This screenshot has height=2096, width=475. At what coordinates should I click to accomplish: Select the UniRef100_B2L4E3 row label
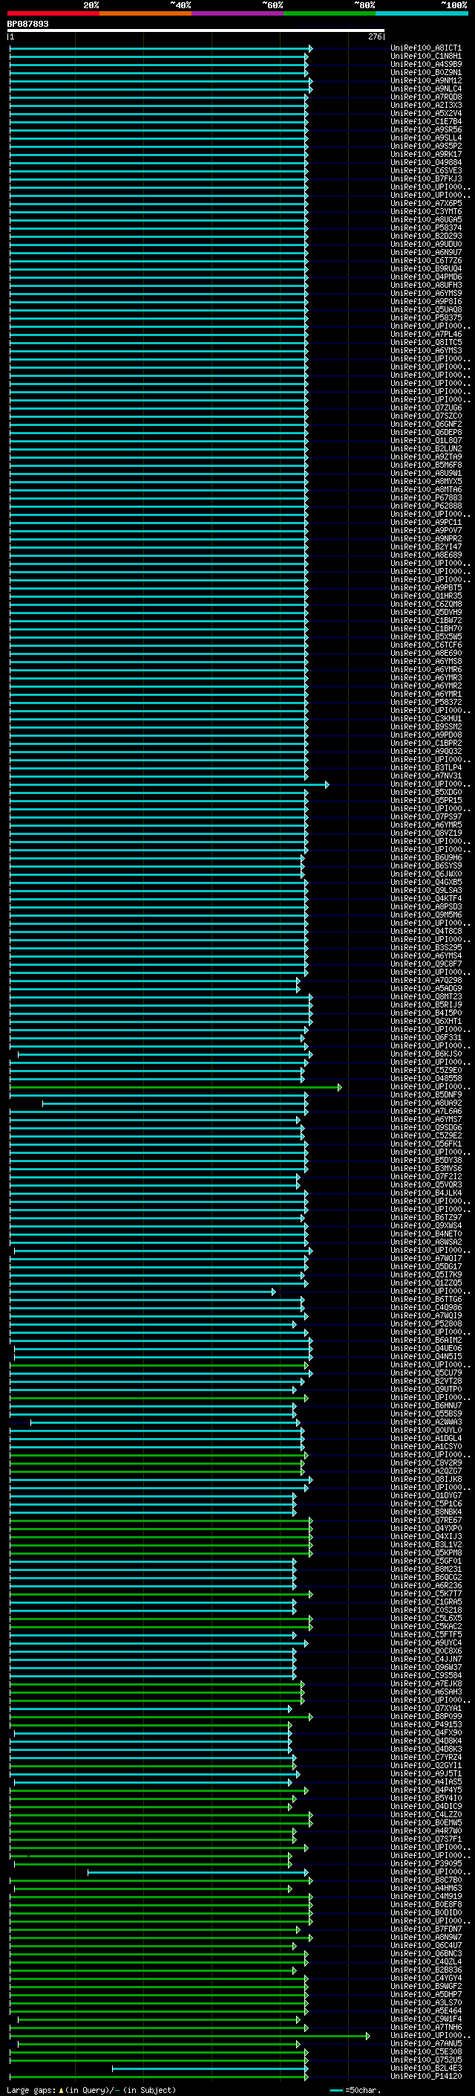(x=426, y=2068)
